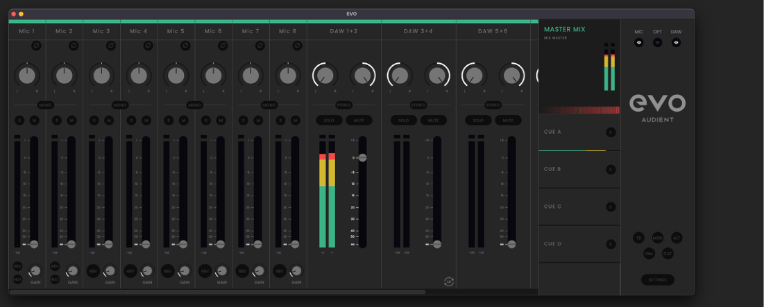Enable 48V phantom power on Mic 1
The width and height of the screenshot is (764, 307).
coord(17,266)
